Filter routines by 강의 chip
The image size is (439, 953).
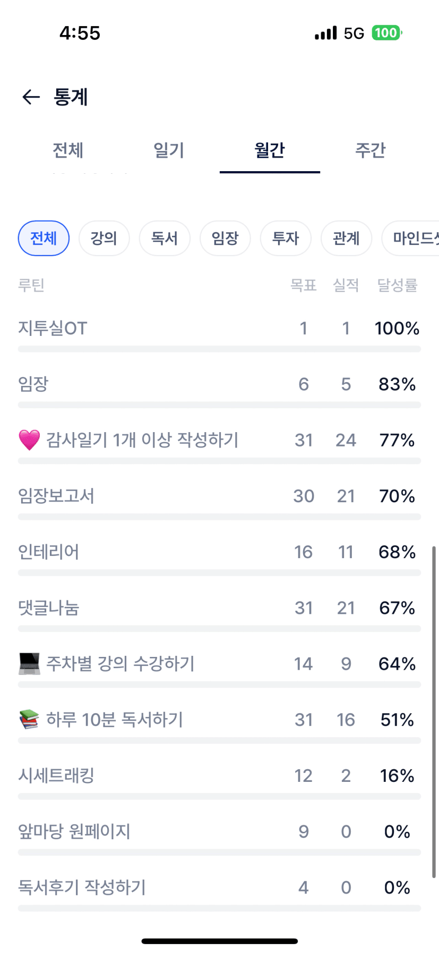(x=104, y=238)
